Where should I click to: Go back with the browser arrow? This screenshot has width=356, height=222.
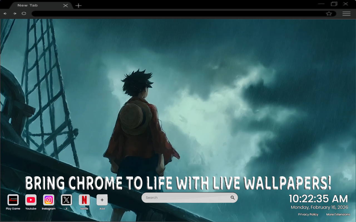(5, 14)
